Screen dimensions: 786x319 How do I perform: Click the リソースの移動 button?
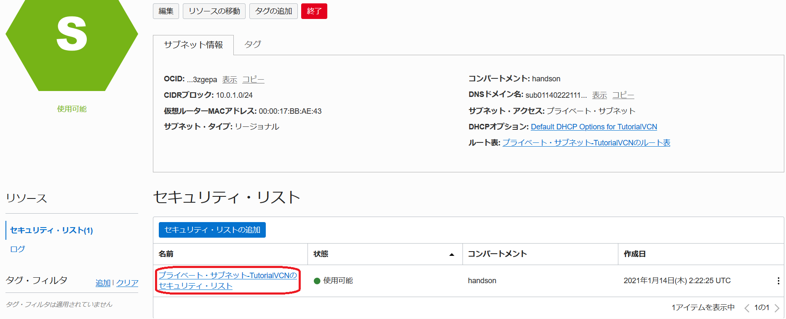[214, 11]
